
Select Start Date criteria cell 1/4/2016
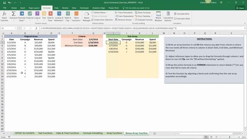tap(93, 39)
